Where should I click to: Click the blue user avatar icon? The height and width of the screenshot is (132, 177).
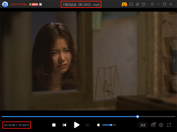(x=5, y=4)
